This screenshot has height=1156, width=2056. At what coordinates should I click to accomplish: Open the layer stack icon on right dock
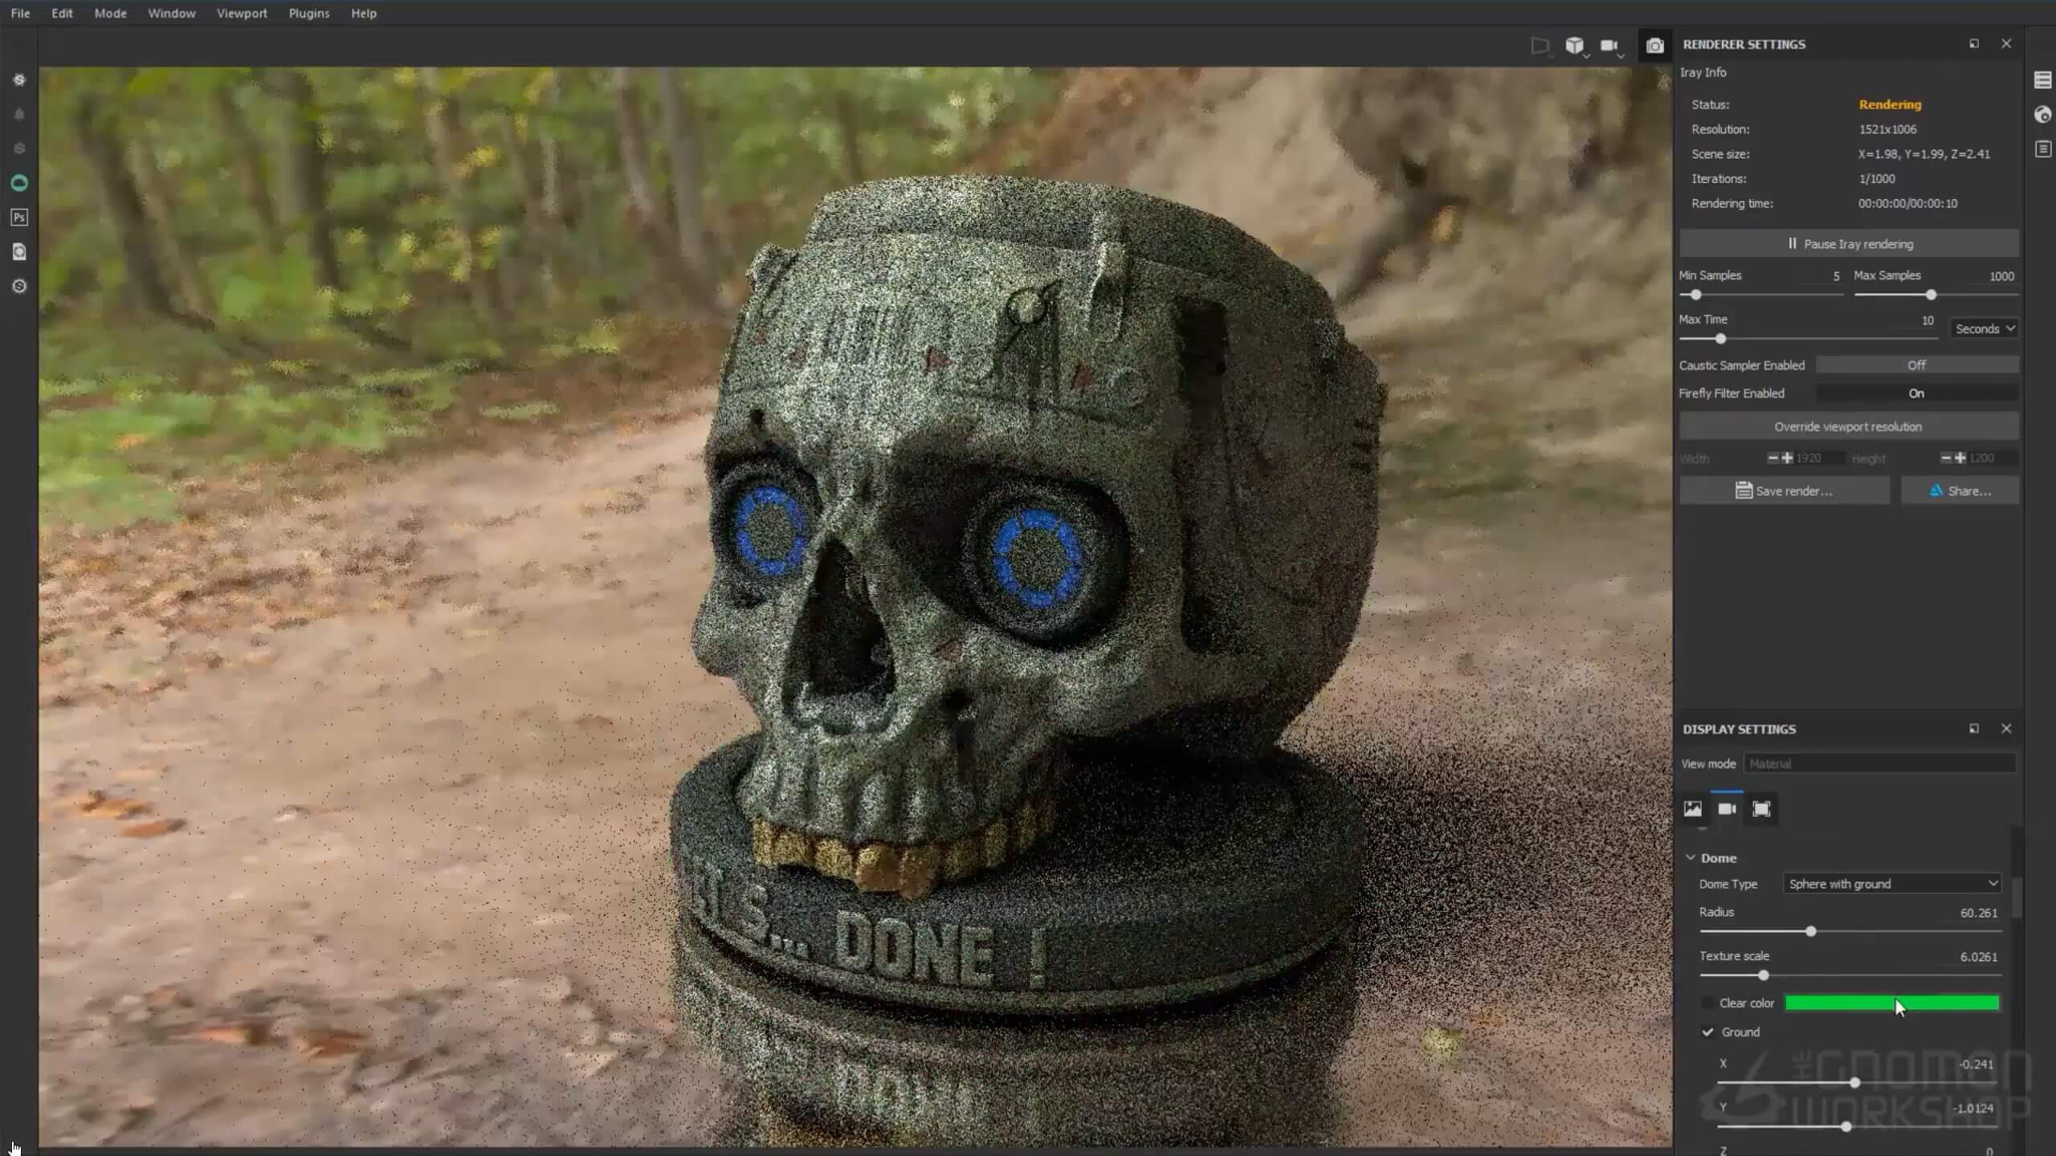(x=2042, y=80)
